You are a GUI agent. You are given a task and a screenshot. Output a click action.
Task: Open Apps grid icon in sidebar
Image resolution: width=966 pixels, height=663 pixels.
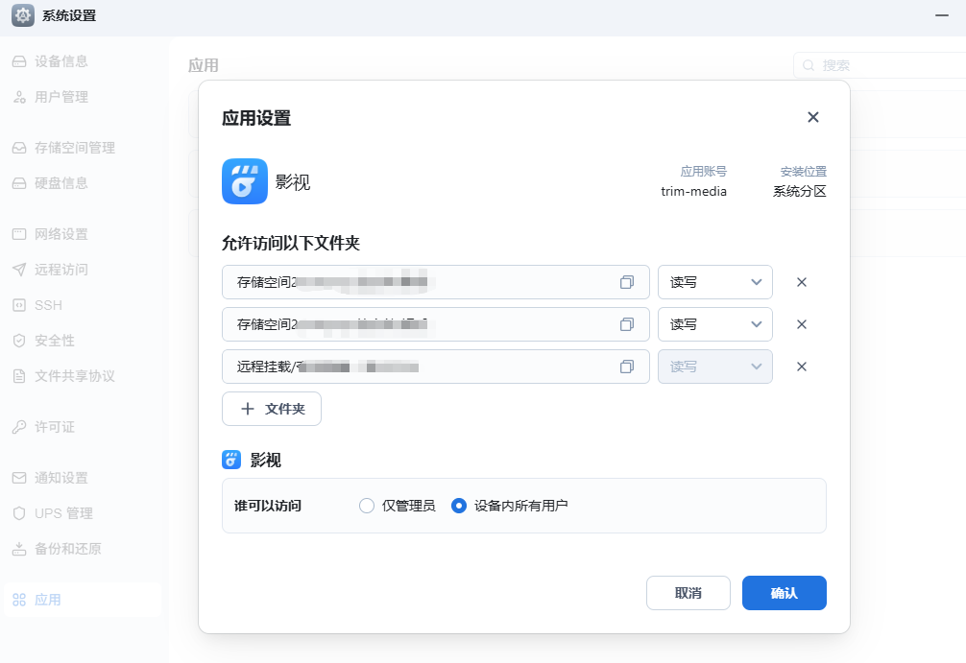(19, 600)
